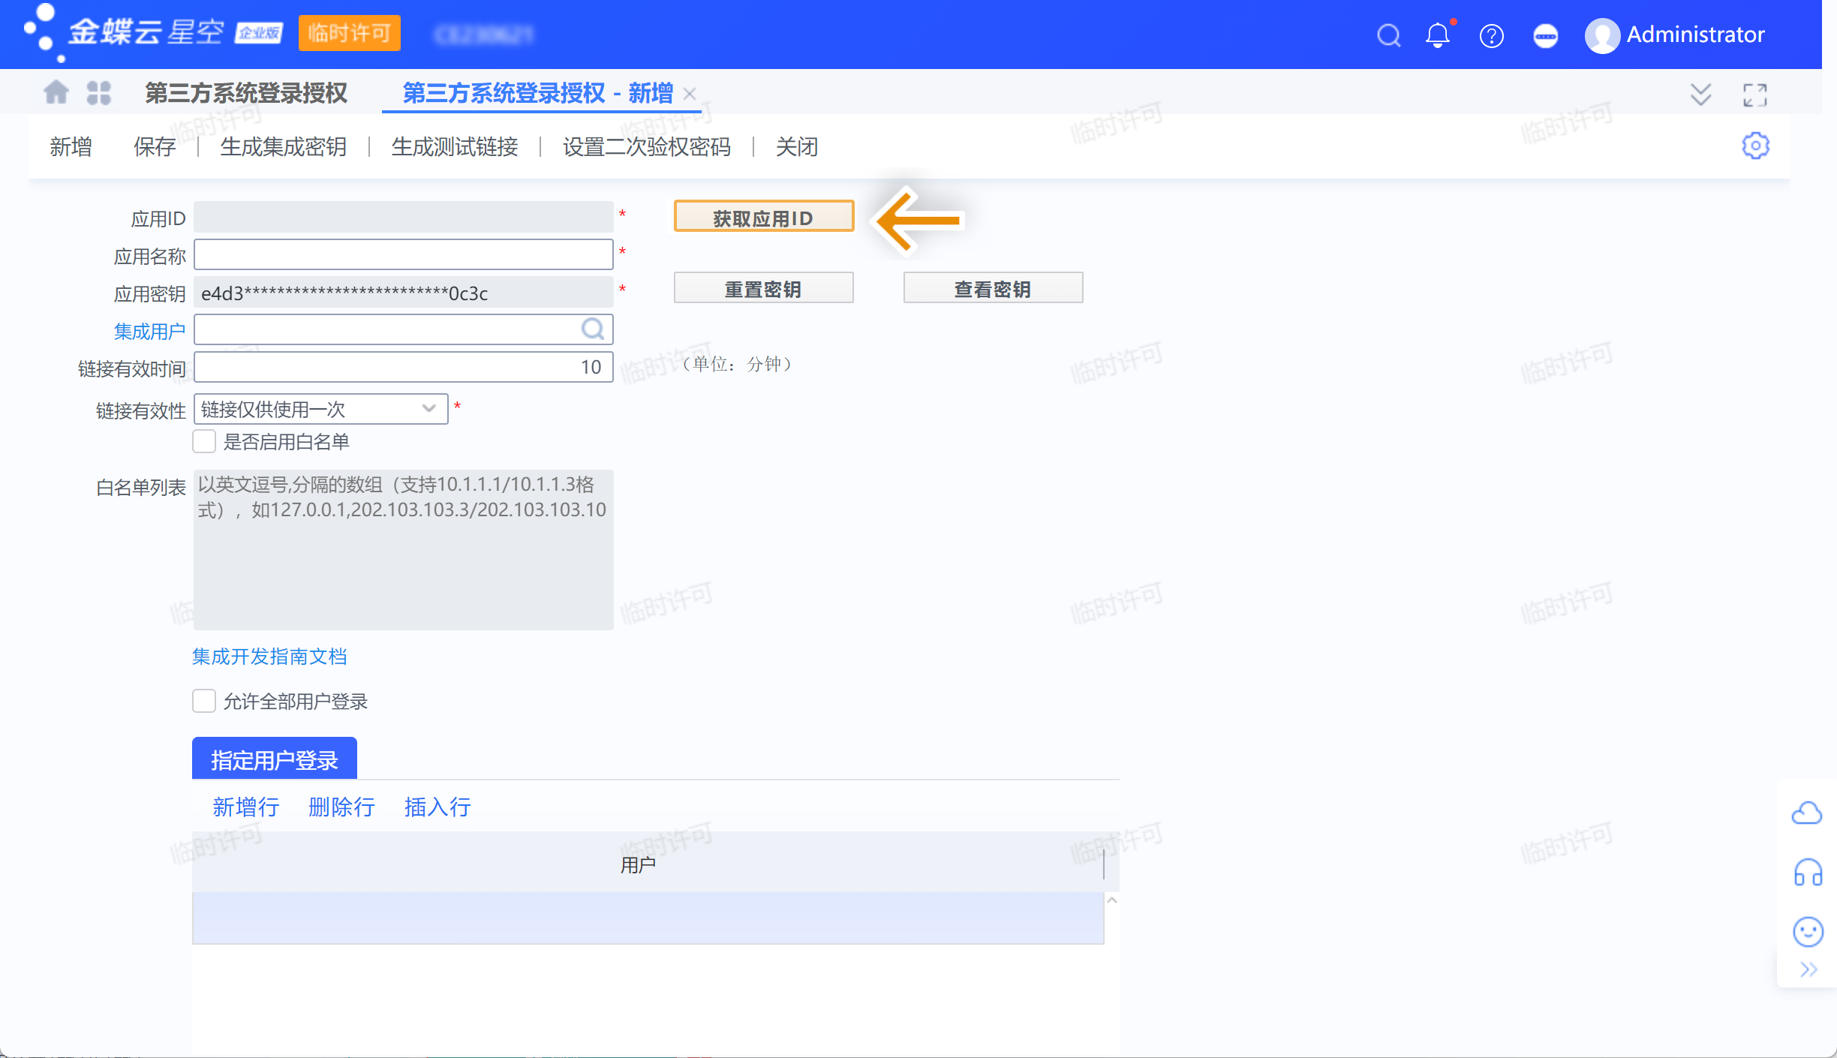Open the settings gear icon
This screenshot has width=1837, height=1058.
pos(1755,146)
